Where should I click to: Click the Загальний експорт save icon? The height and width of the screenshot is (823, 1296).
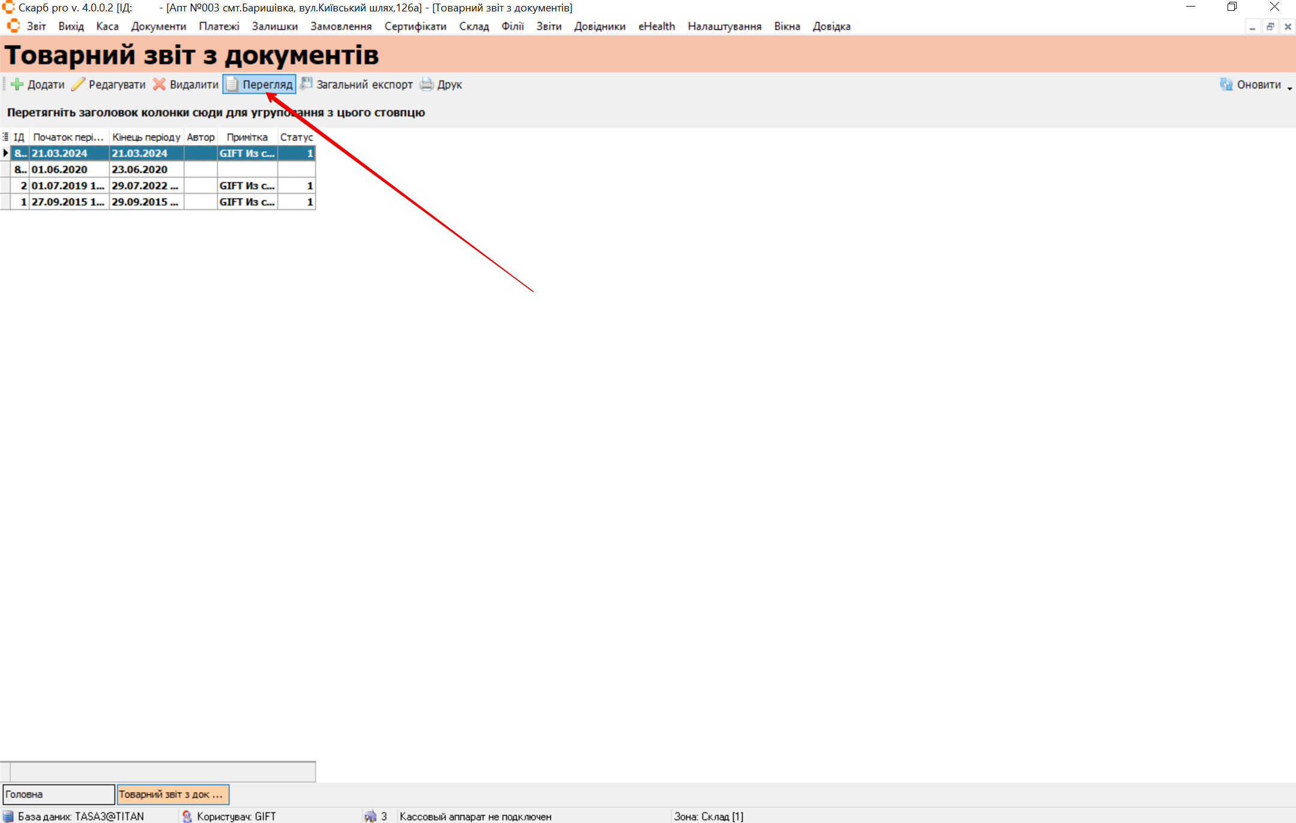point(306,84)
